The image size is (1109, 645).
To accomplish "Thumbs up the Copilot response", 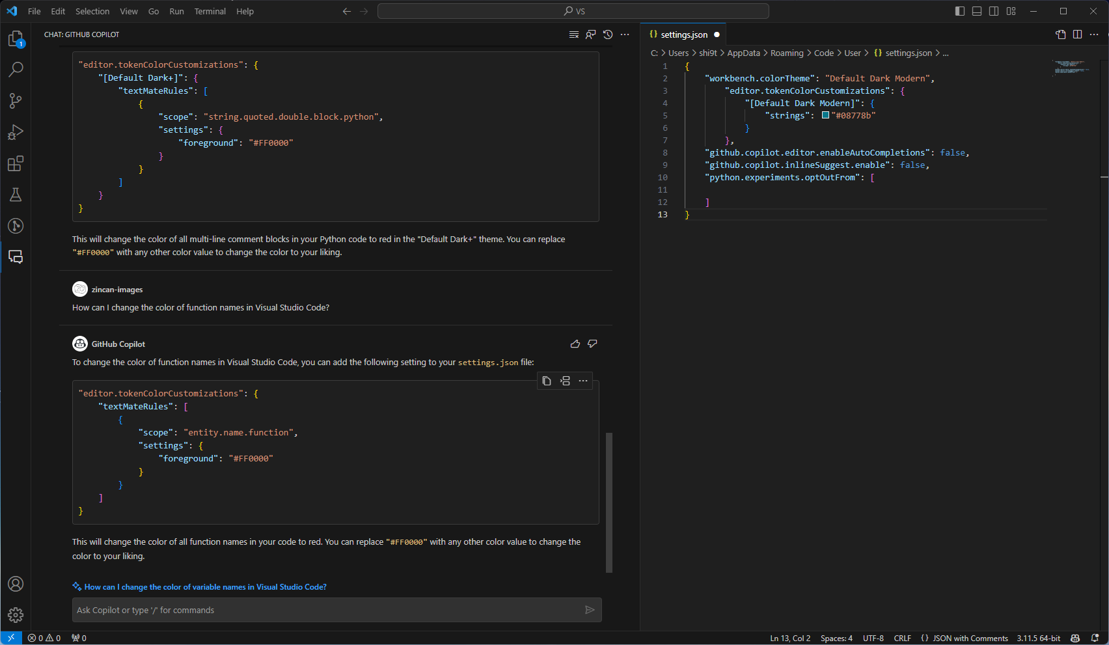I will [575, 344].
